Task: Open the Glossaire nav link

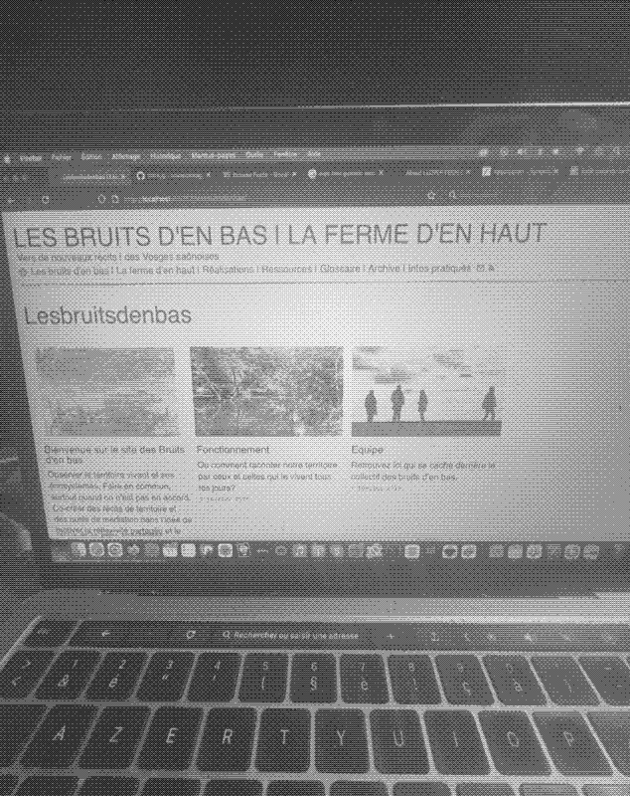Action: [x=340, y=269]
